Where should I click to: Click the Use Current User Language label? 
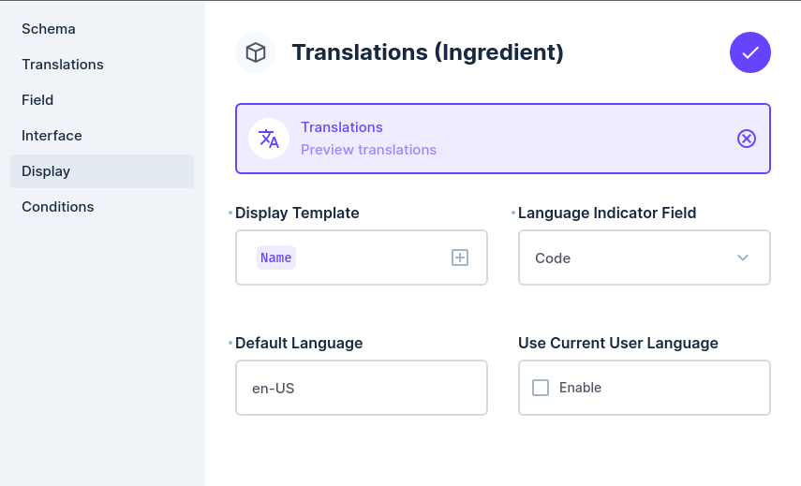coord(618,343)
